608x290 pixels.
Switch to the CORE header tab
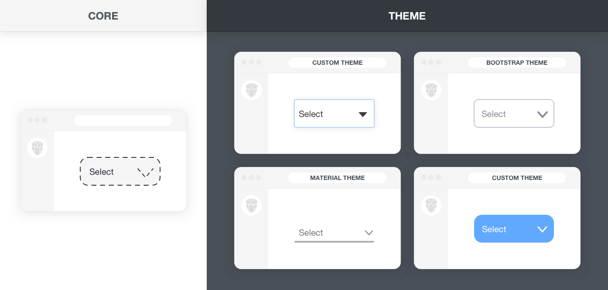coord(103,16)
